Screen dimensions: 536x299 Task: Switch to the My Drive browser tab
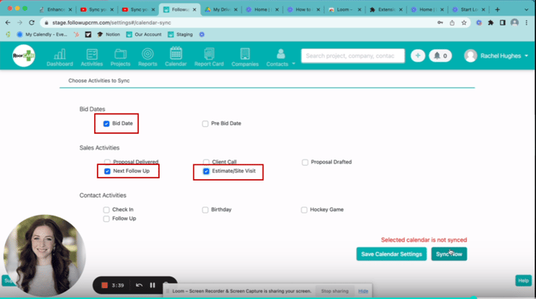(220, 9)
